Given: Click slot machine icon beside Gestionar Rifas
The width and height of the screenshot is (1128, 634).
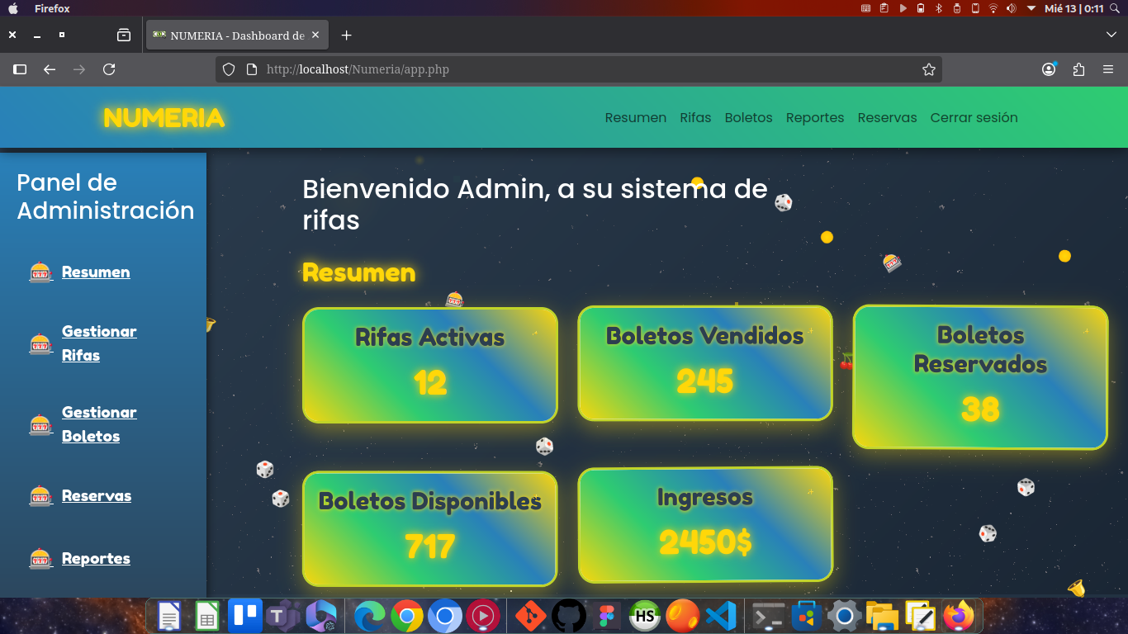Looking at the screenshot, I should (41, 343).
